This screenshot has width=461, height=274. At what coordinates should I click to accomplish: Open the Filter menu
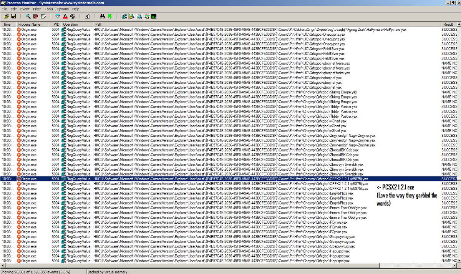(37, 9)
